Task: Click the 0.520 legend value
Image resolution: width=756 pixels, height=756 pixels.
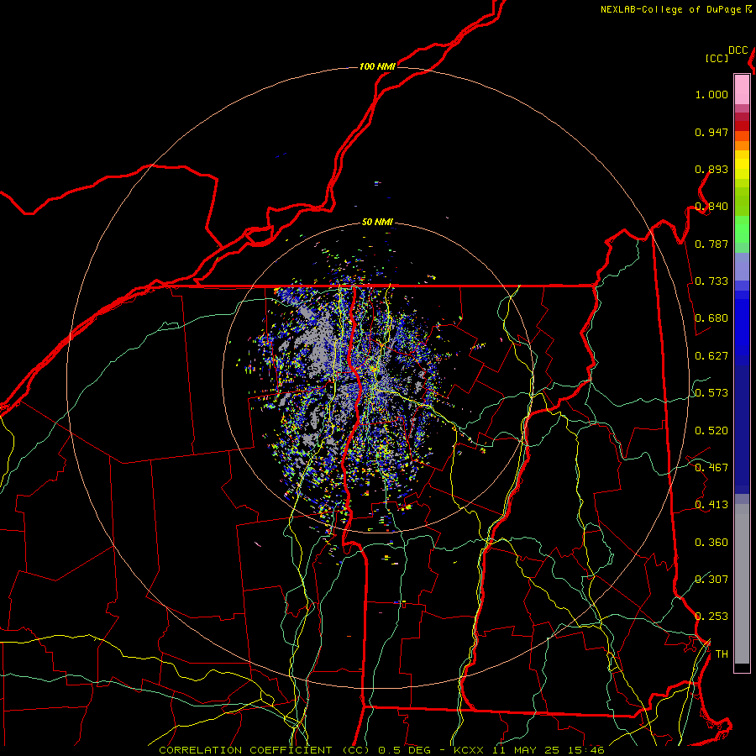Action: (x=711, y=431)
